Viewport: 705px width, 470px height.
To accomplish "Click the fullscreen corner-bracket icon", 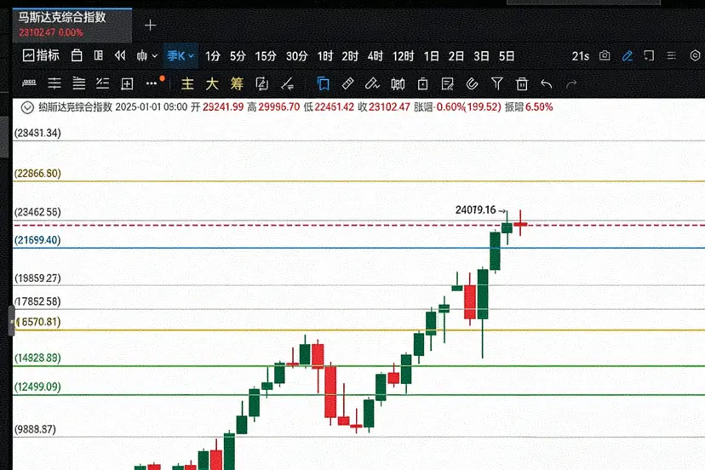I will tap(649, 56).
